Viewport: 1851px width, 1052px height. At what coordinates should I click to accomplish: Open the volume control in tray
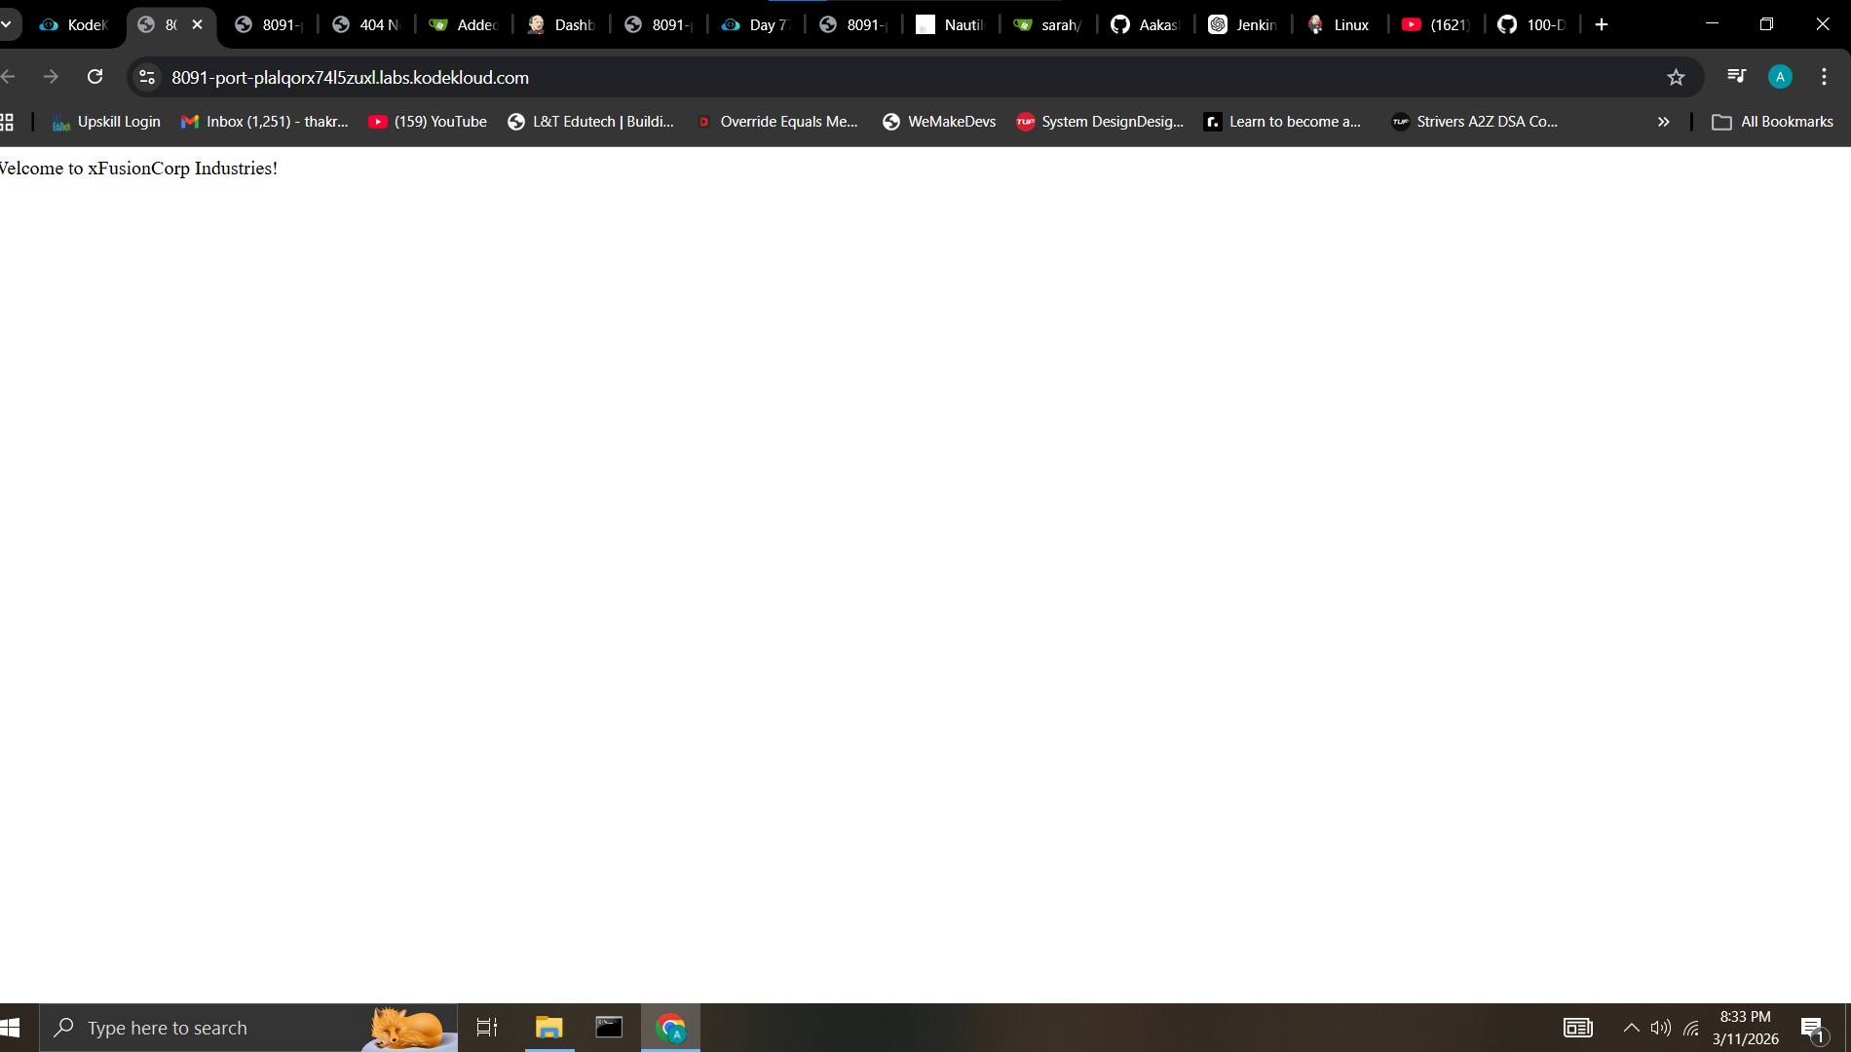(1661, 1028)
